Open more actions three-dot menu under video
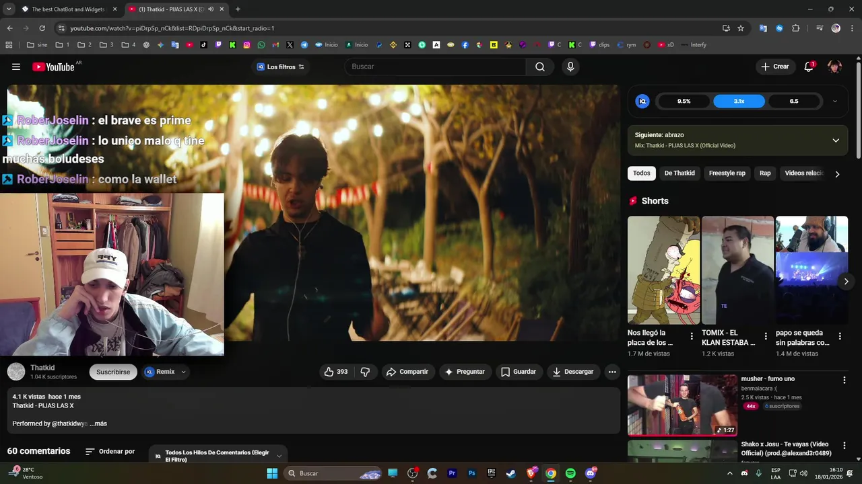 click(x=612, y=372)
